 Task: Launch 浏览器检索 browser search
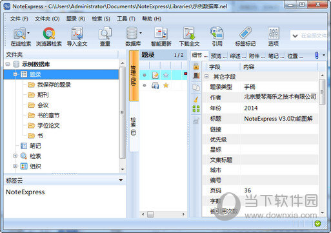[x=49, y=37]
